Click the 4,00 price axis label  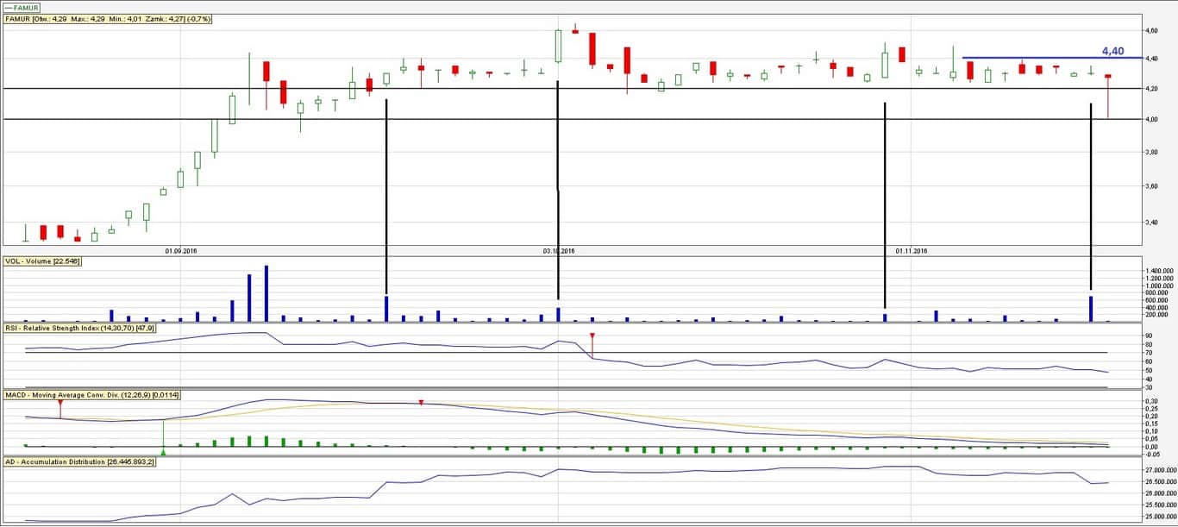pos(1150,119)
